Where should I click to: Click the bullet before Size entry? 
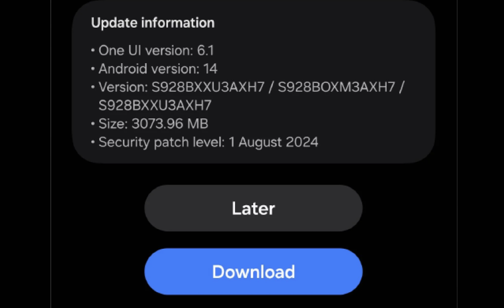click(93, 124)
